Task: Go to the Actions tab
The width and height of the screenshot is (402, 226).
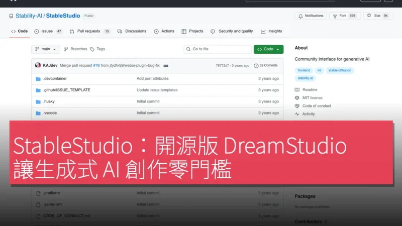Action: 164,31
